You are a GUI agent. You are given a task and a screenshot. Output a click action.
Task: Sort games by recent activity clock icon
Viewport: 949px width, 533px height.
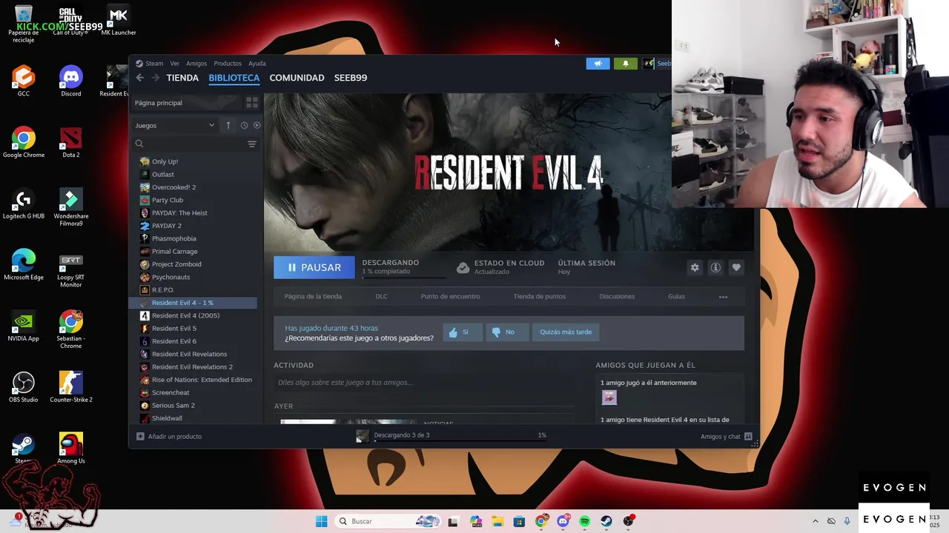[x=244, y=125]
